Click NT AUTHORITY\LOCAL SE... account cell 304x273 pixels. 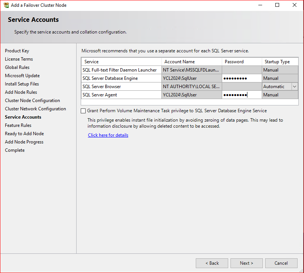[x=192, y=87]
